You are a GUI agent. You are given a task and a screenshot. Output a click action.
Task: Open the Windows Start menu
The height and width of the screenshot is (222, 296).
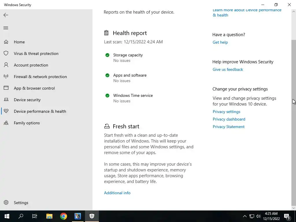tap(7, 216)
